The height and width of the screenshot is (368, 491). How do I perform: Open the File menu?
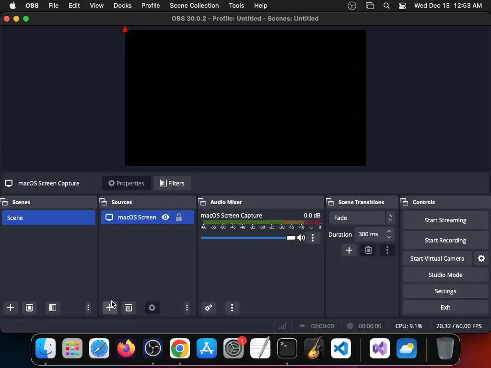coord(54,6)
